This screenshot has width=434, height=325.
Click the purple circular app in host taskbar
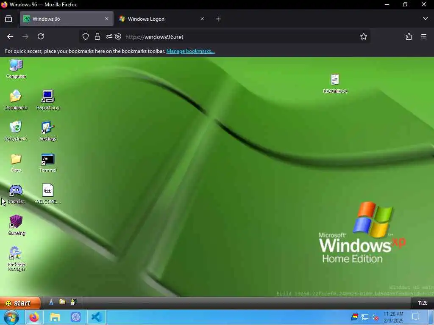point(75,317)
